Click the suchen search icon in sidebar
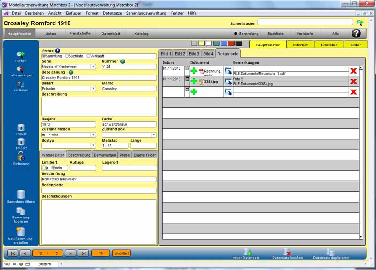 click(21, 54)
